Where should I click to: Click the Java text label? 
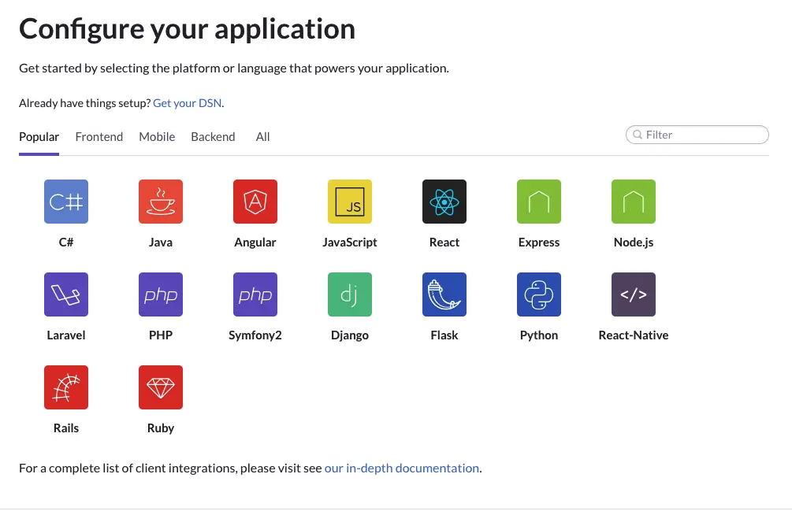coord(161,243)
